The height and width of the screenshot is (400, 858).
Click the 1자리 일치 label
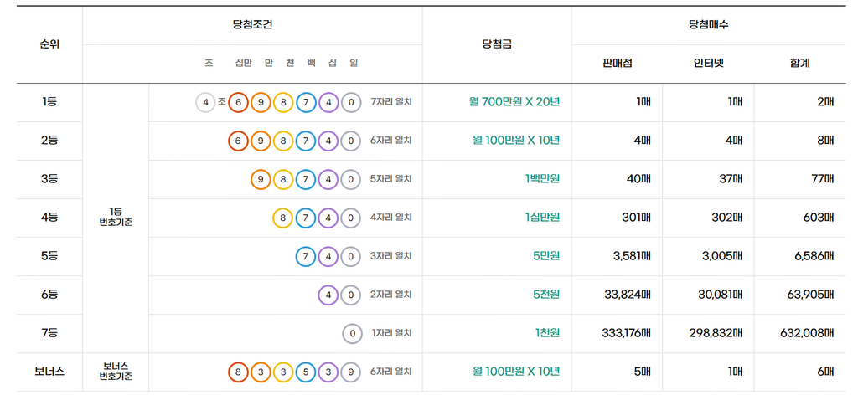coord(392,333)
